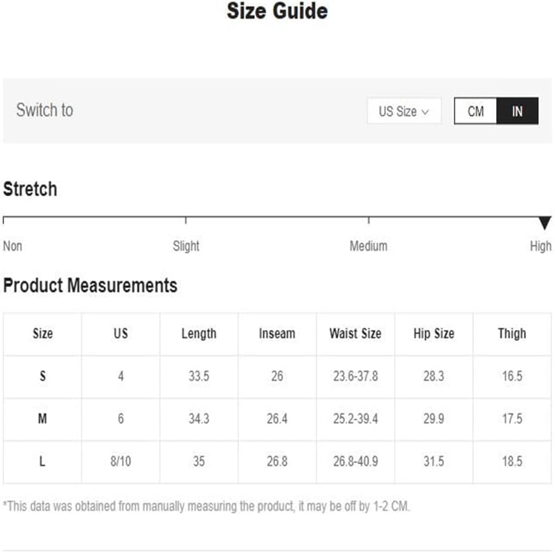Select the size L row label
This screenshot has width=555, height=553.
pyautogui.click(x=42, y=461)
